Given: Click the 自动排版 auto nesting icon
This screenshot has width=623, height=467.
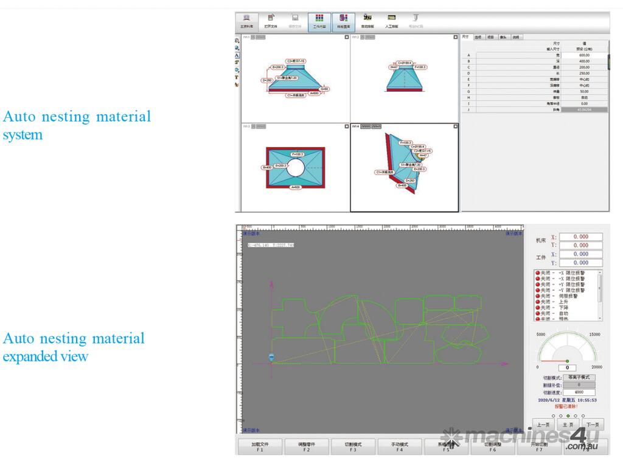Looking at the screenshot, I should click(367, 21).
